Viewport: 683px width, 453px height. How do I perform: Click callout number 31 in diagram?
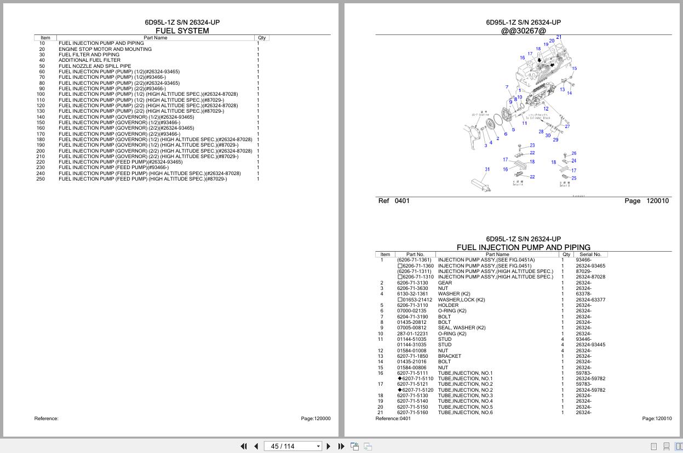click(x=487, y=170)
